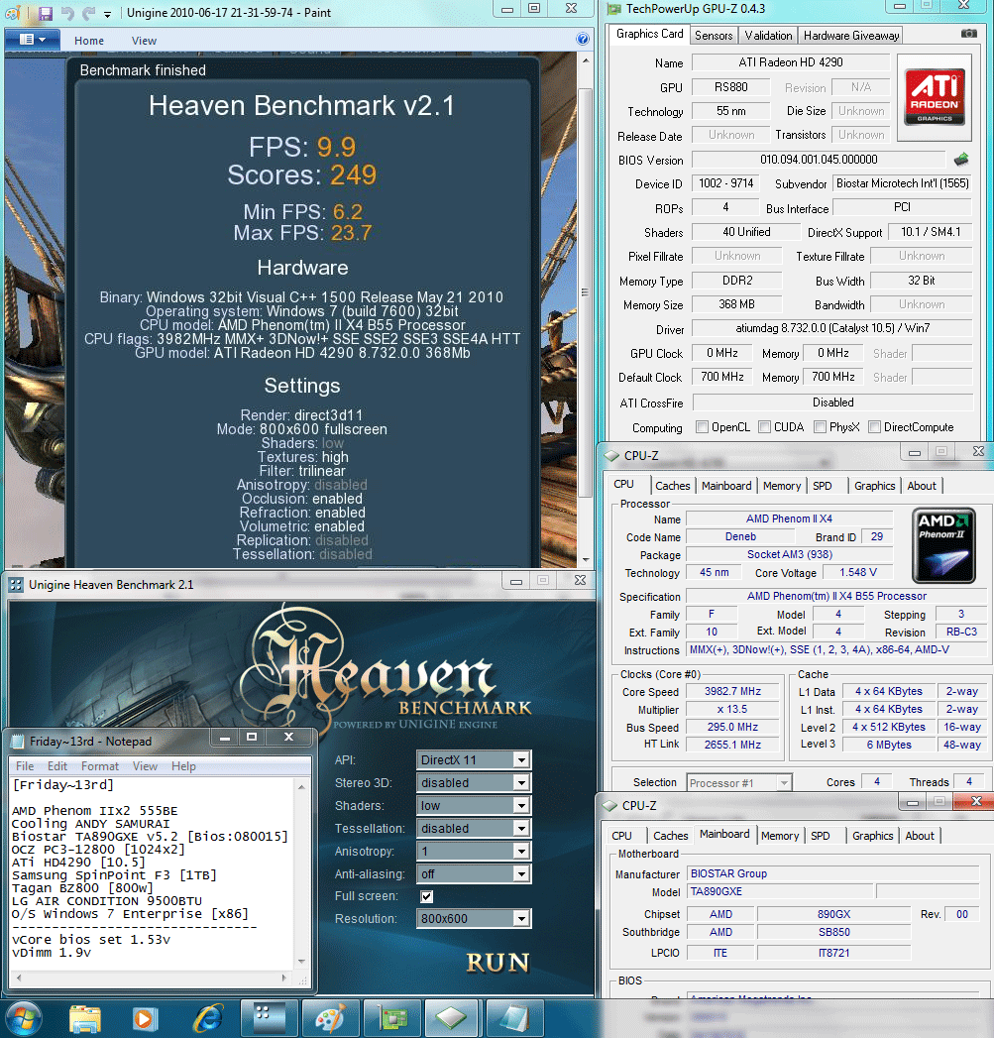Launch Internet Explorer from the taskbar
The image size is (994, 1038).
coord(208,1018)
